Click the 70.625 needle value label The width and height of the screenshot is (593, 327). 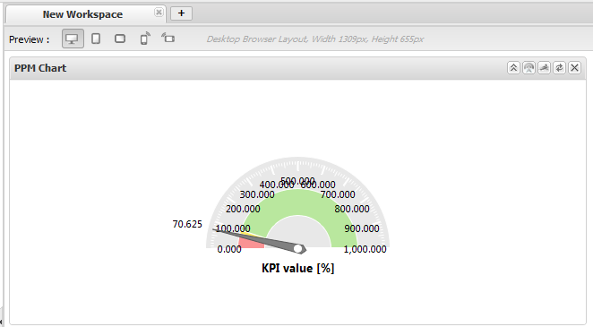187,224
